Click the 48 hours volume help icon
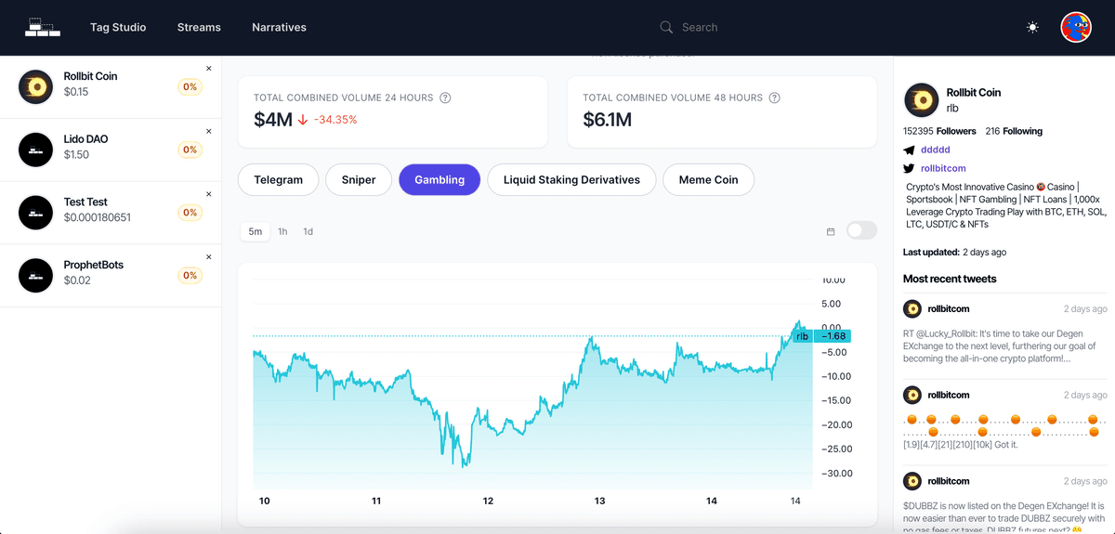 pyautogui.click(x=774, y=98)
